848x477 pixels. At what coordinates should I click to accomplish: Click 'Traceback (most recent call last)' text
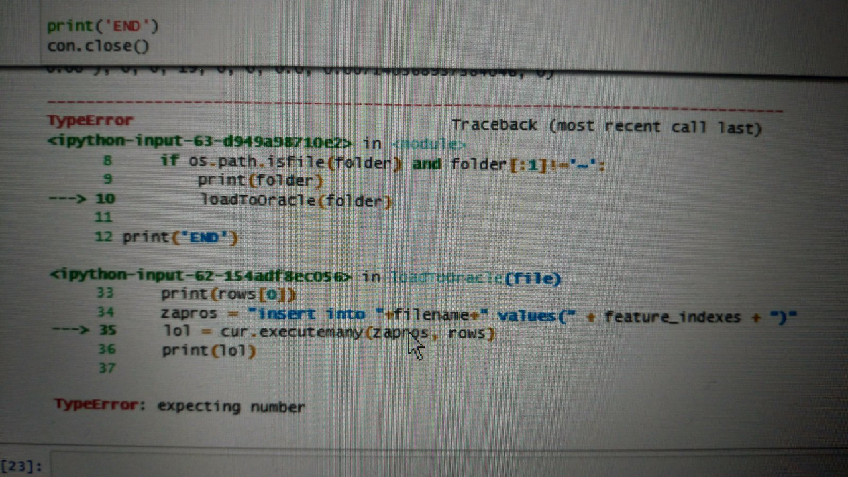point(606,126)
